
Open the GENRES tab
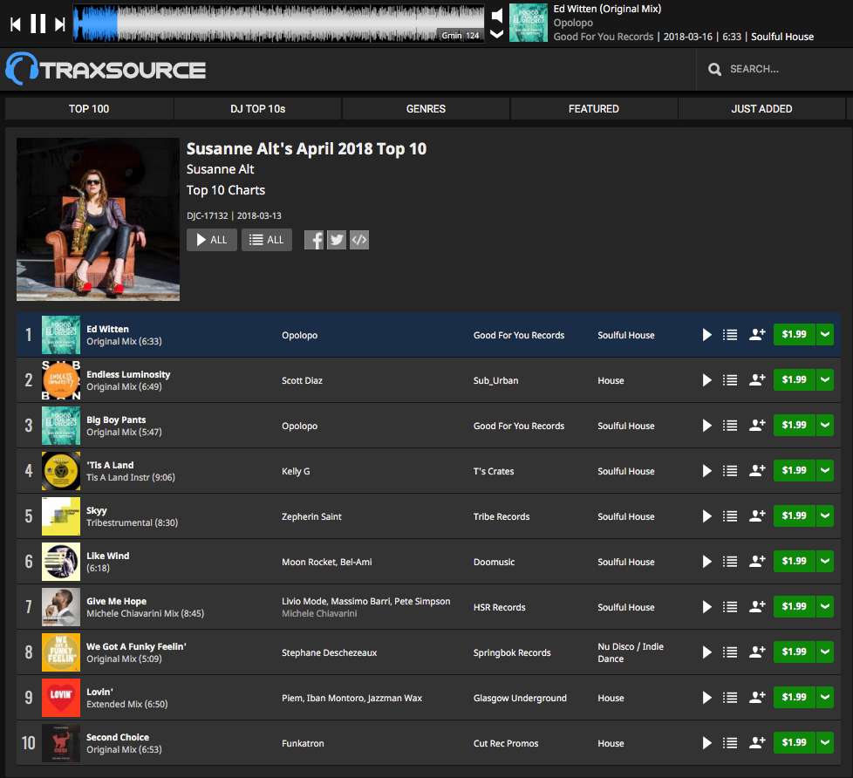pos(426,109)
